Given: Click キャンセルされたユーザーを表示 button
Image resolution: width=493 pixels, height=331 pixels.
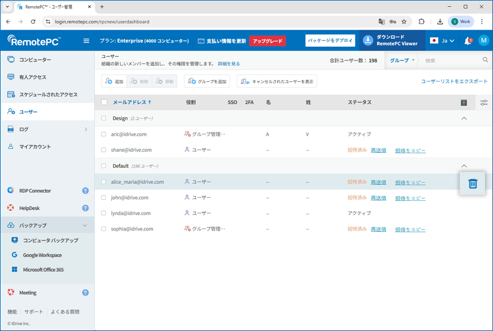Looking at the screenshot, I should [x=277, y=81].
